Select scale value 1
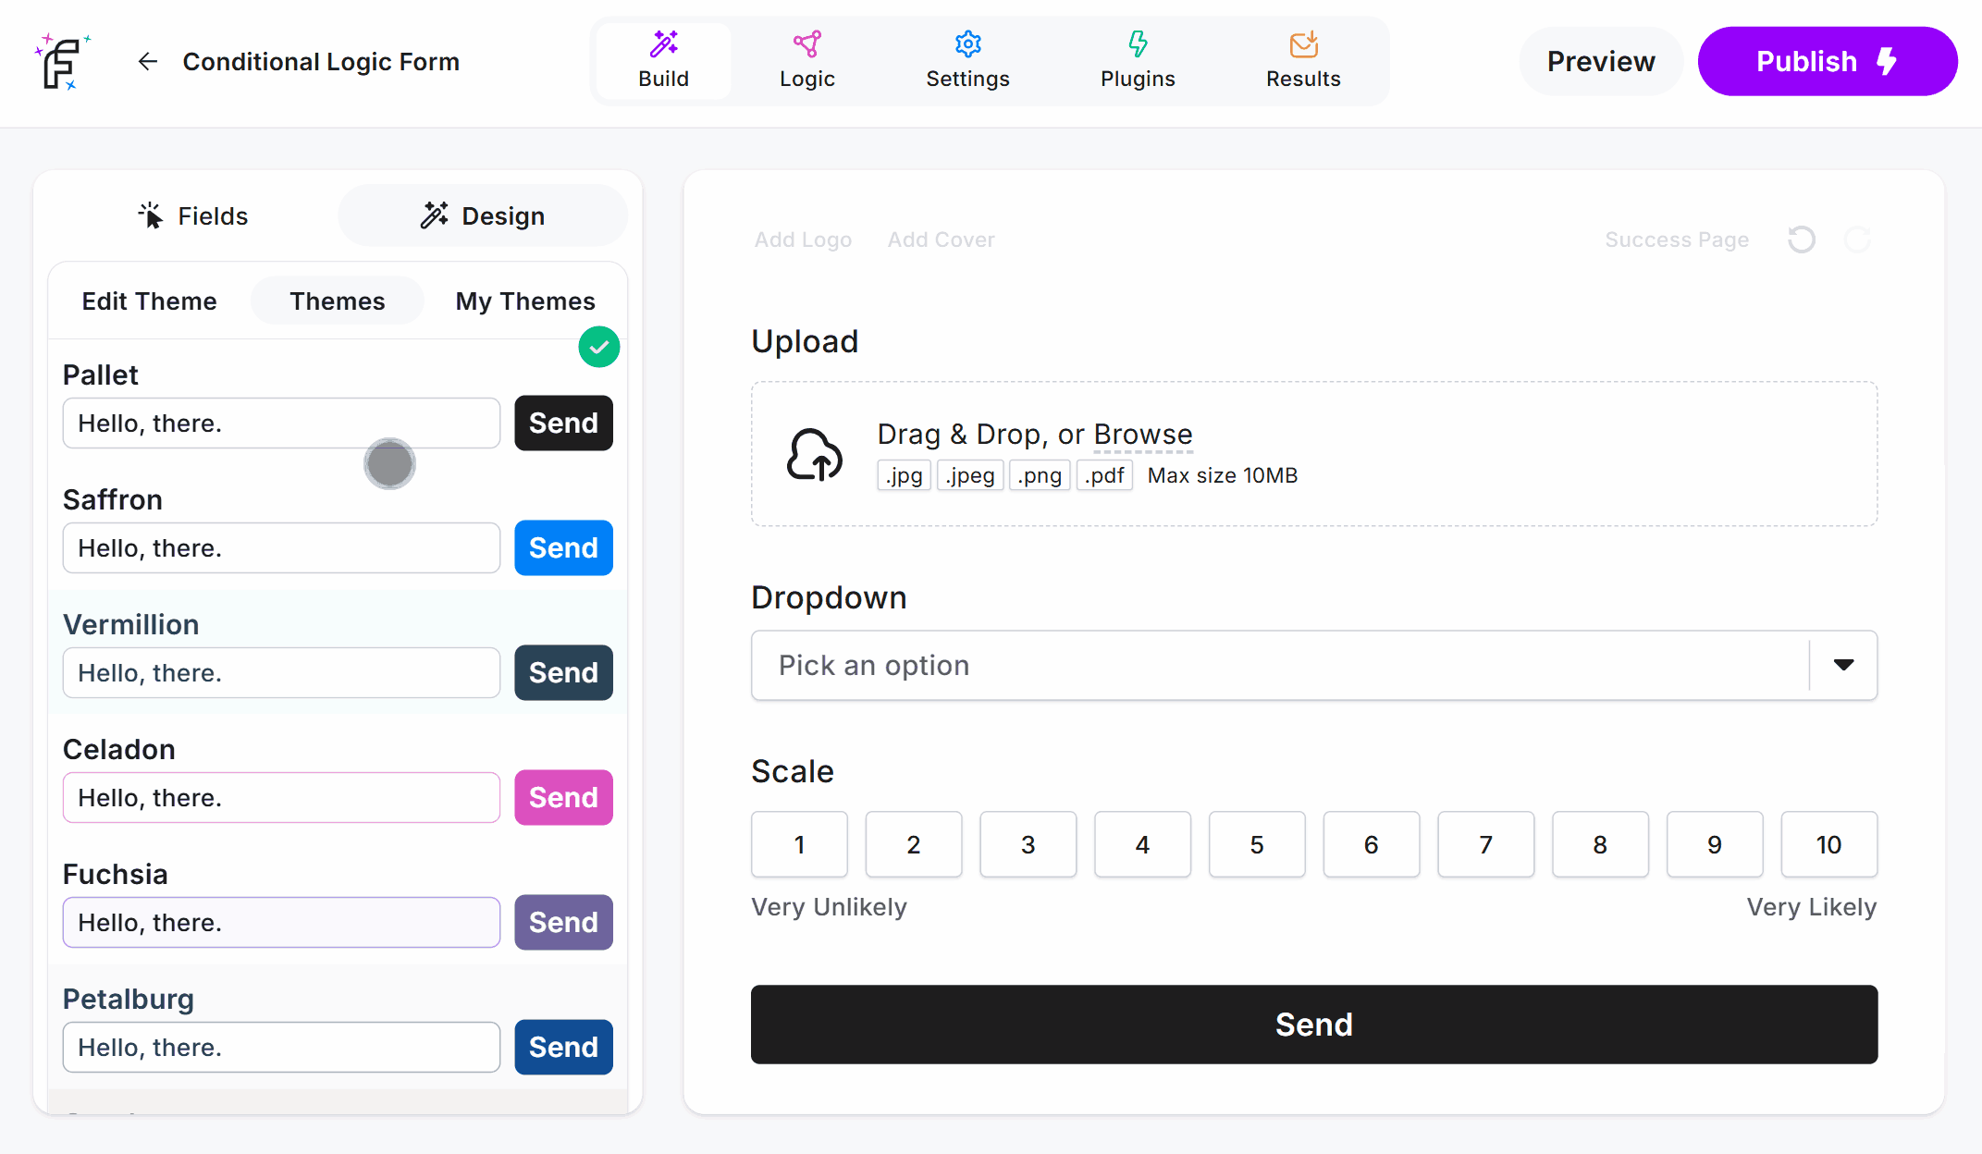 tap(799, 844)
